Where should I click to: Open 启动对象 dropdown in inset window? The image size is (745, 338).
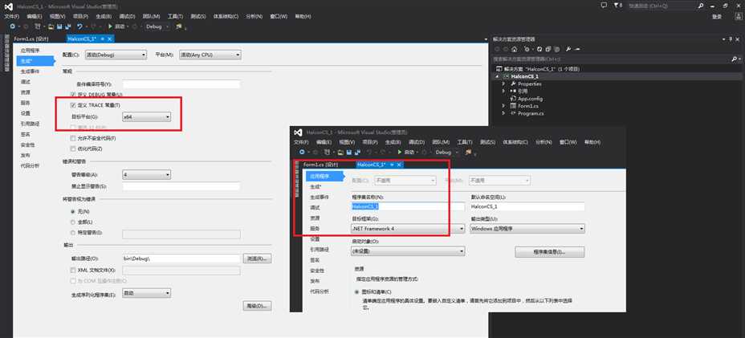pos(407,251)
